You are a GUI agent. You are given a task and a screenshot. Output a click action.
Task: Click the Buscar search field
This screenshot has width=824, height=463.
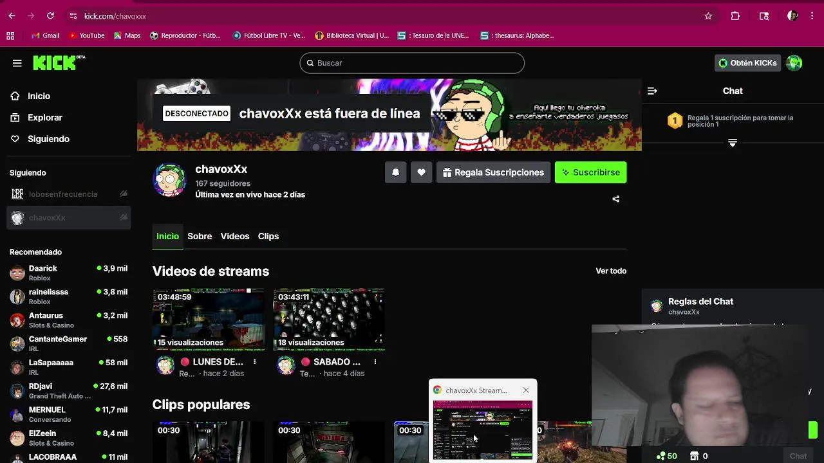412,63
